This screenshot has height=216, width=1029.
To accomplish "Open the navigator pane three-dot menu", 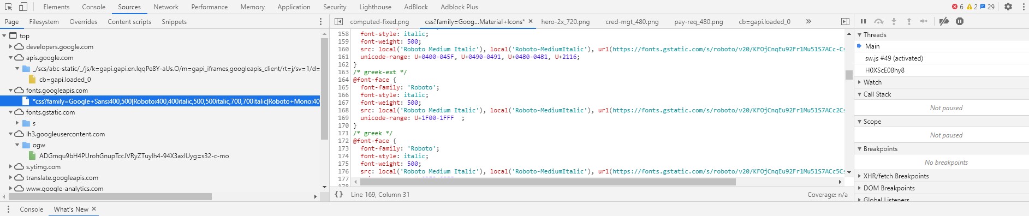I will (x=320, y=21).
